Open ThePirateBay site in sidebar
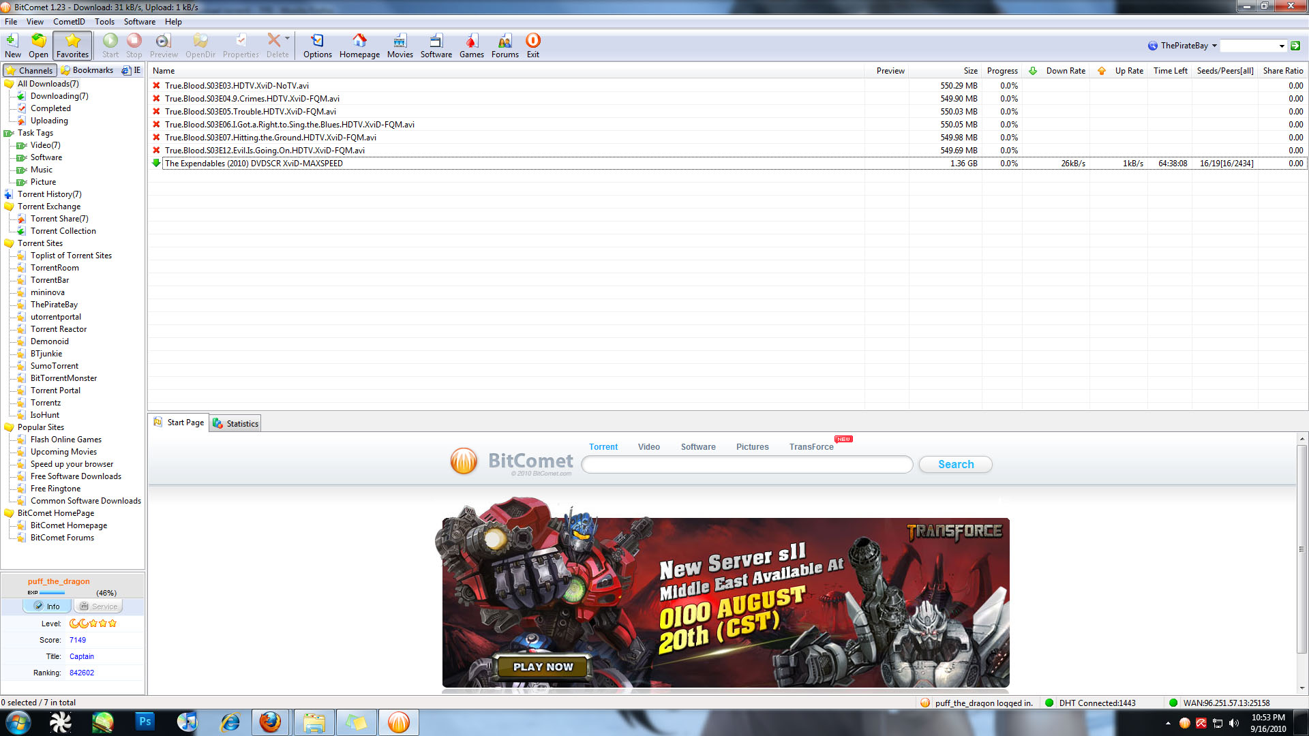Viewport: 1309px width, 736px height. [x=54, y=305]
